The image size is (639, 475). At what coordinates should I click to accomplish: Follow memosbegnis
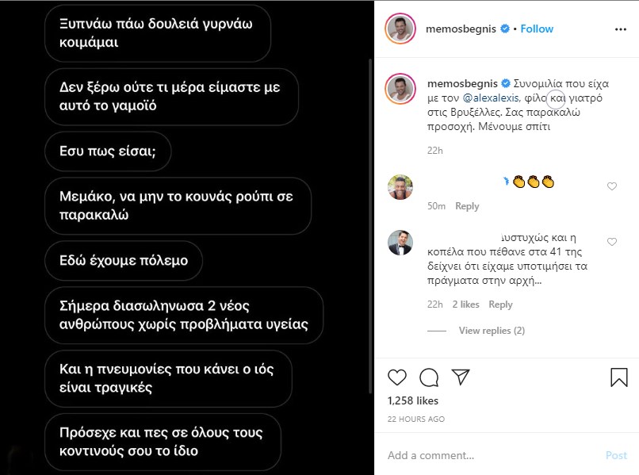(537, 29)
